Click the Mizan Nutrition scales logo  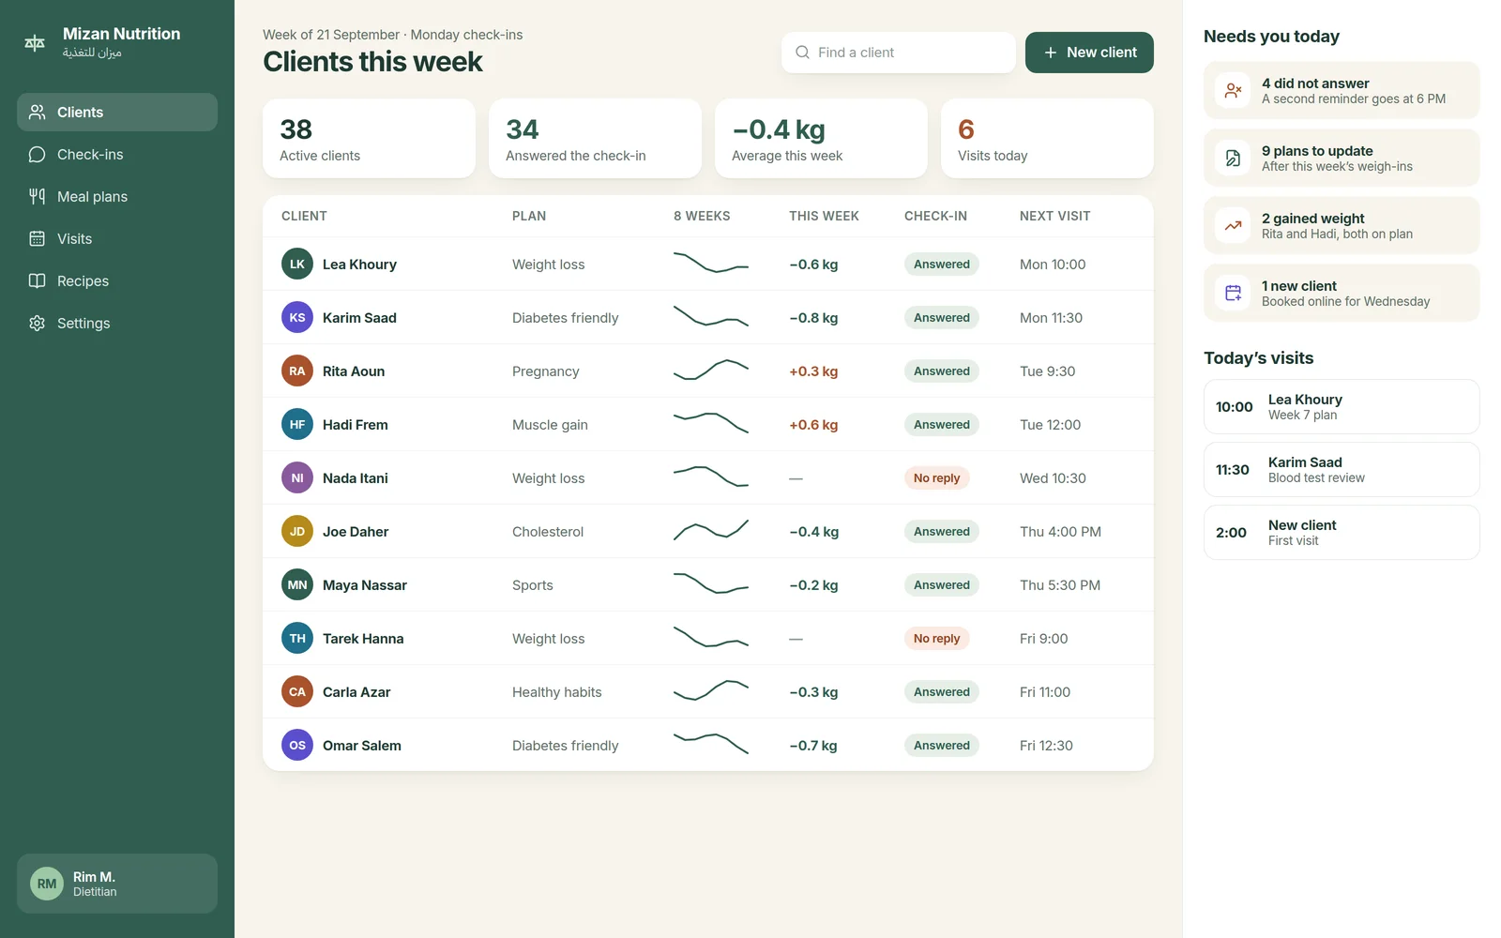point(35,42)
